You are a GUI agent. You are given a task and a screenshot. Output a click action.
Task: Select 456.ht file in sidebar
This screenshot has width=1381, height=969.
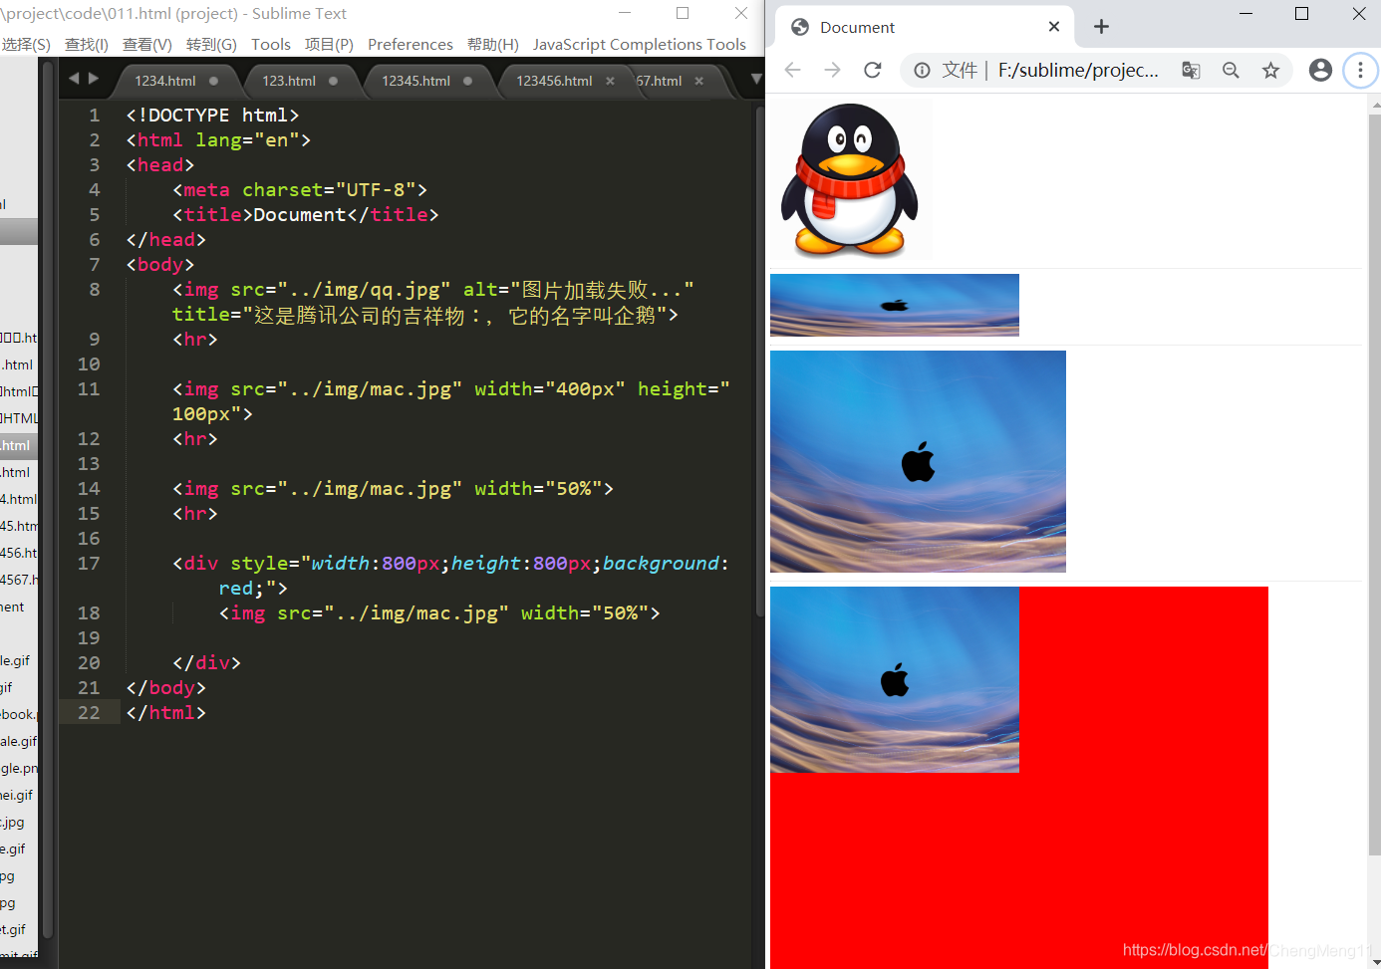pos(19,553)
